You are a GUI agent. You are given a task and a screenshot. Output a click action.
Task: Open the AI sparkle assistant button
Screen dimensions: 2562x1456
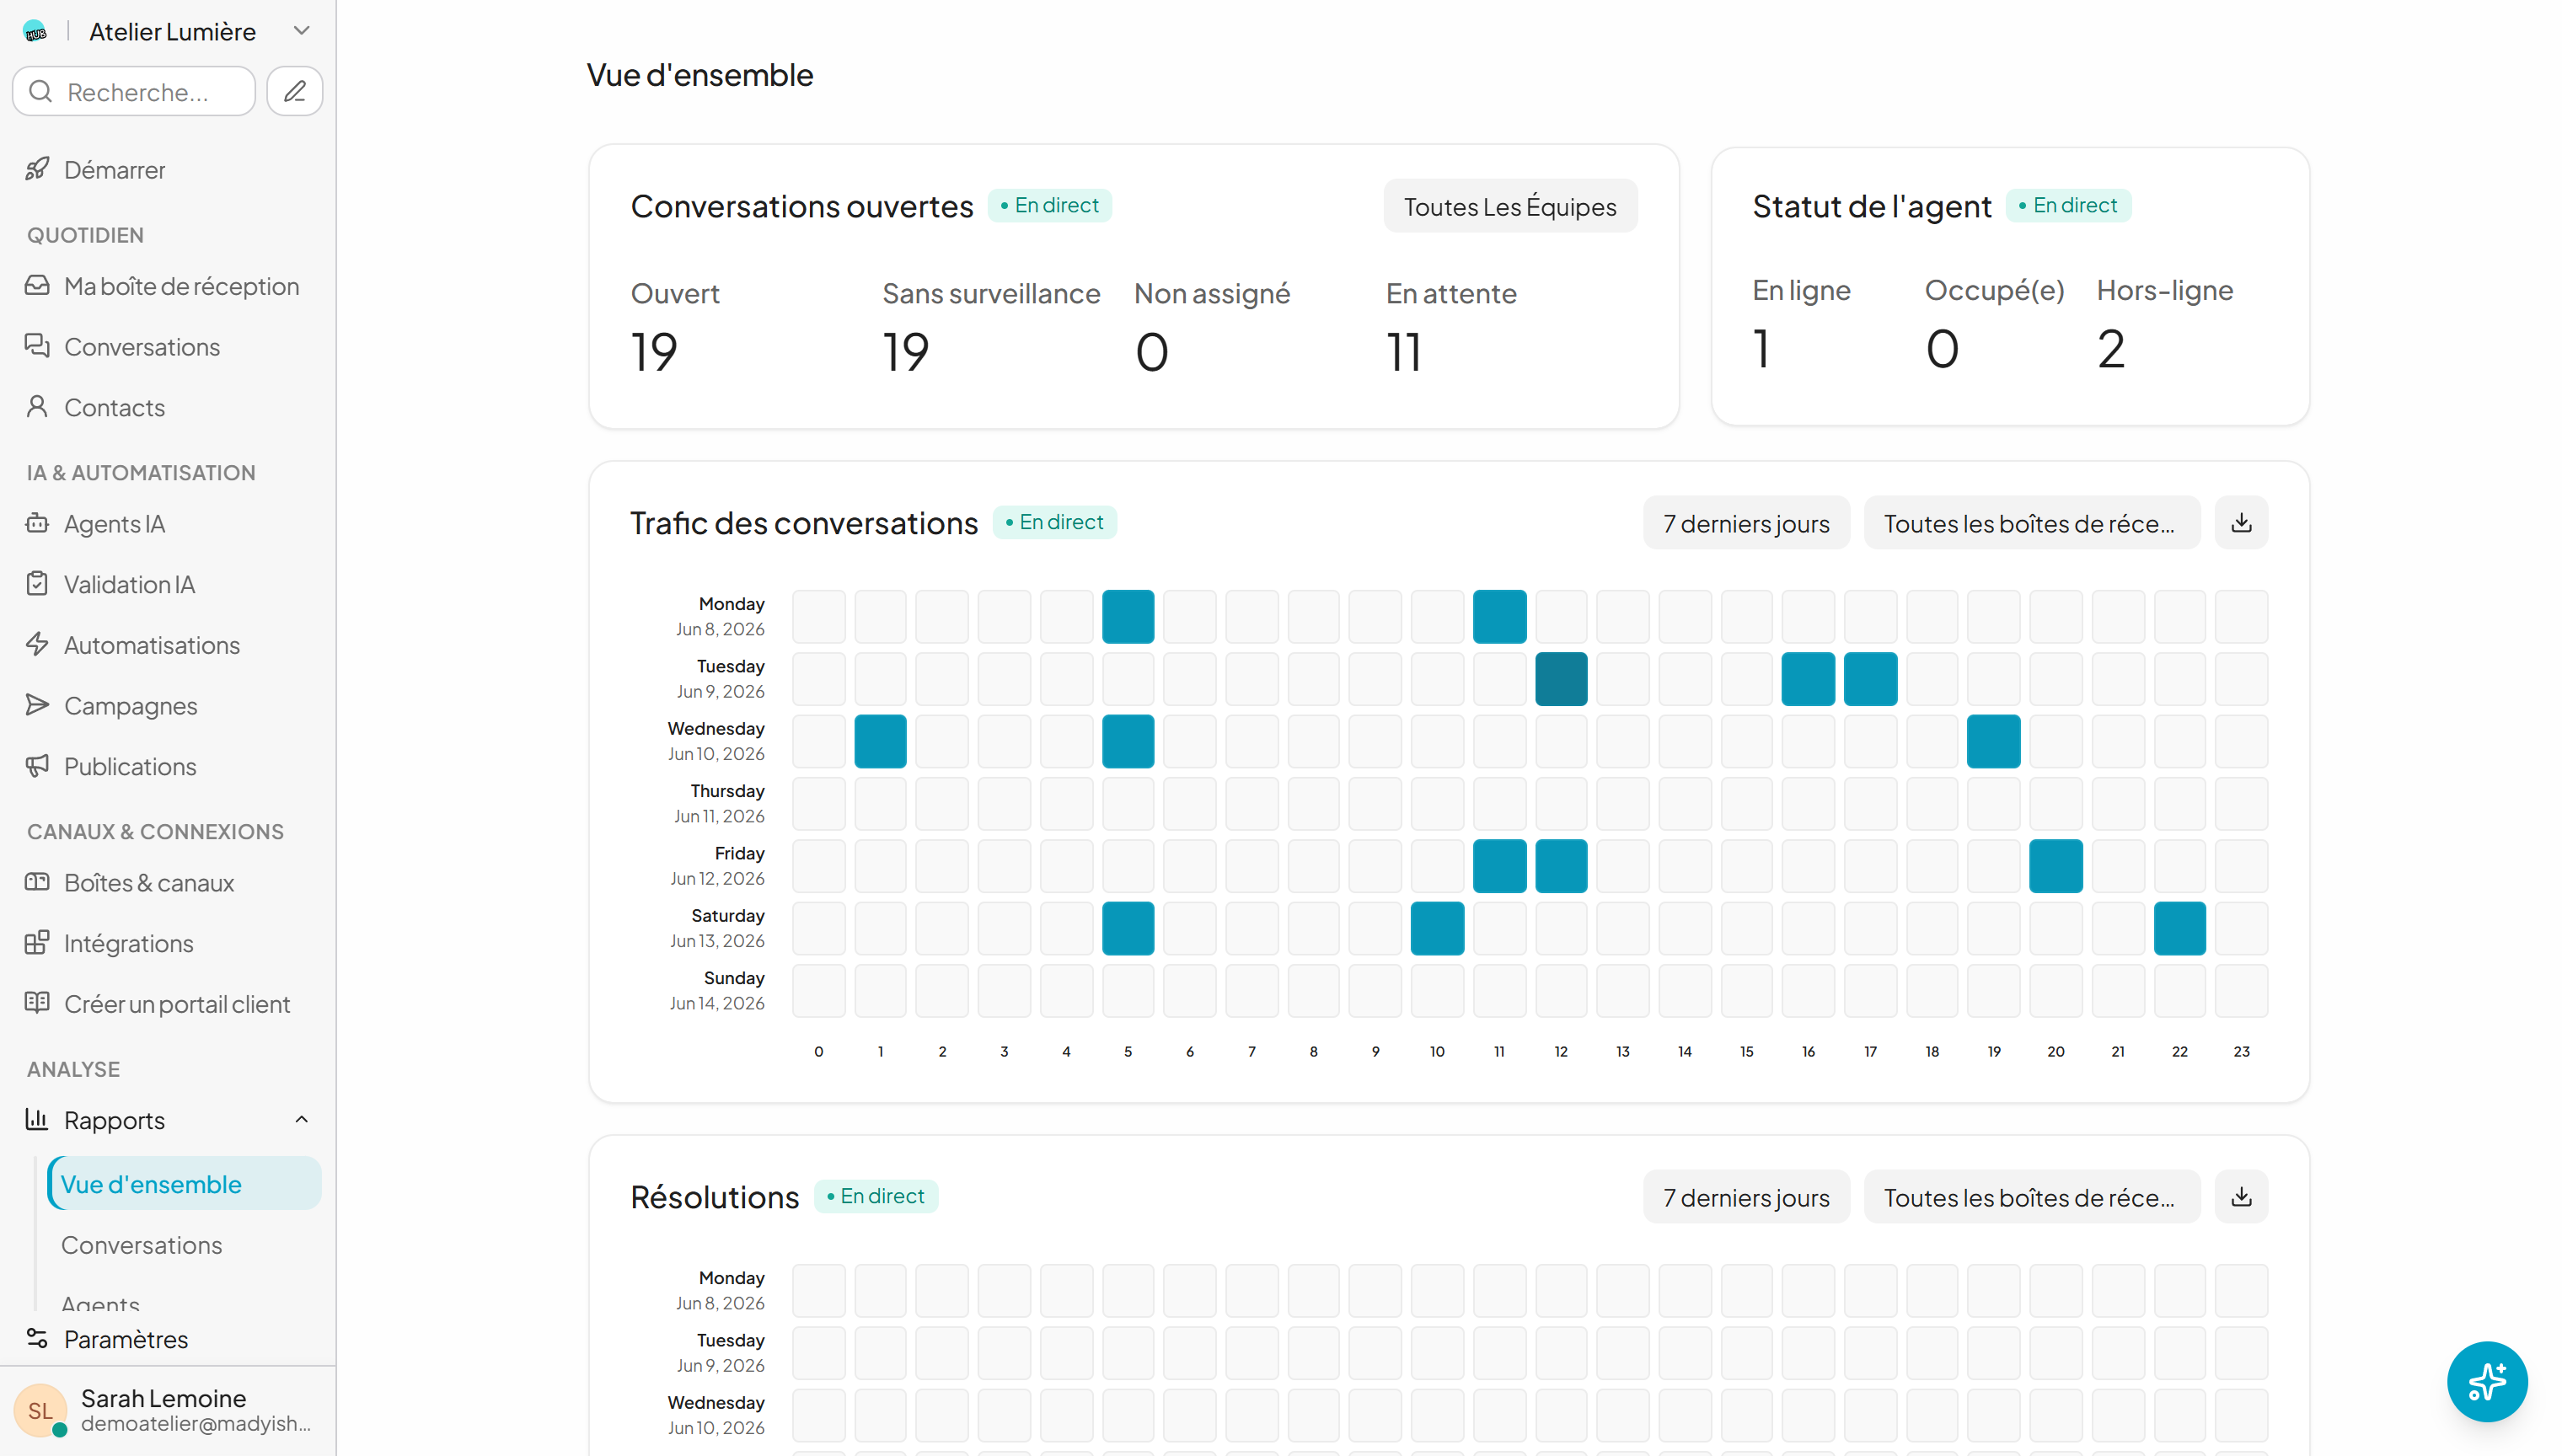[2487, 1382]
